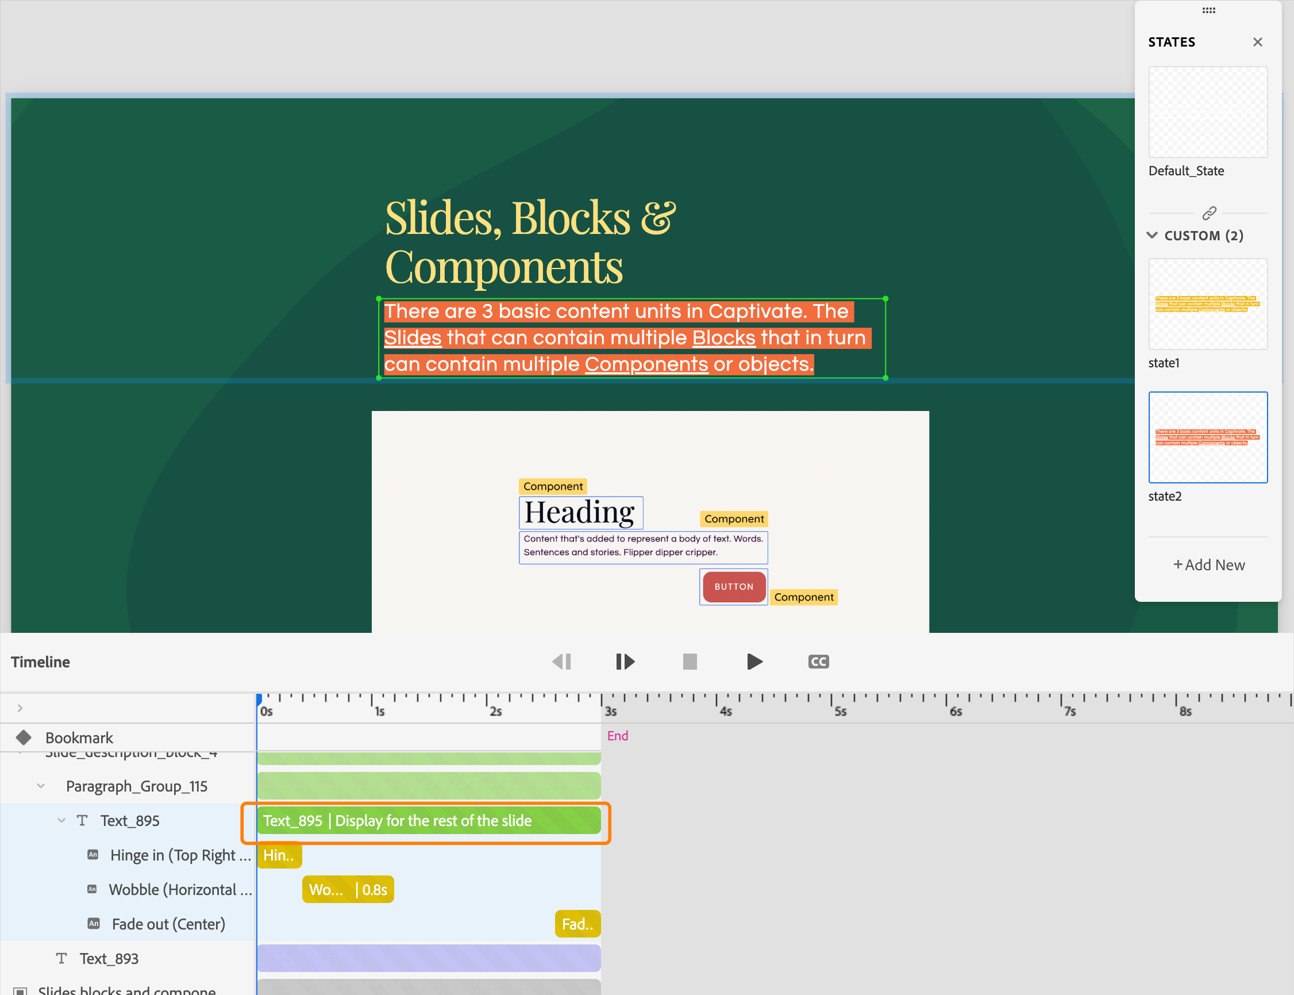This screenshot has height=995, width=1294.
Task: Click Add New state button
Action: [x=1209, y=564]
